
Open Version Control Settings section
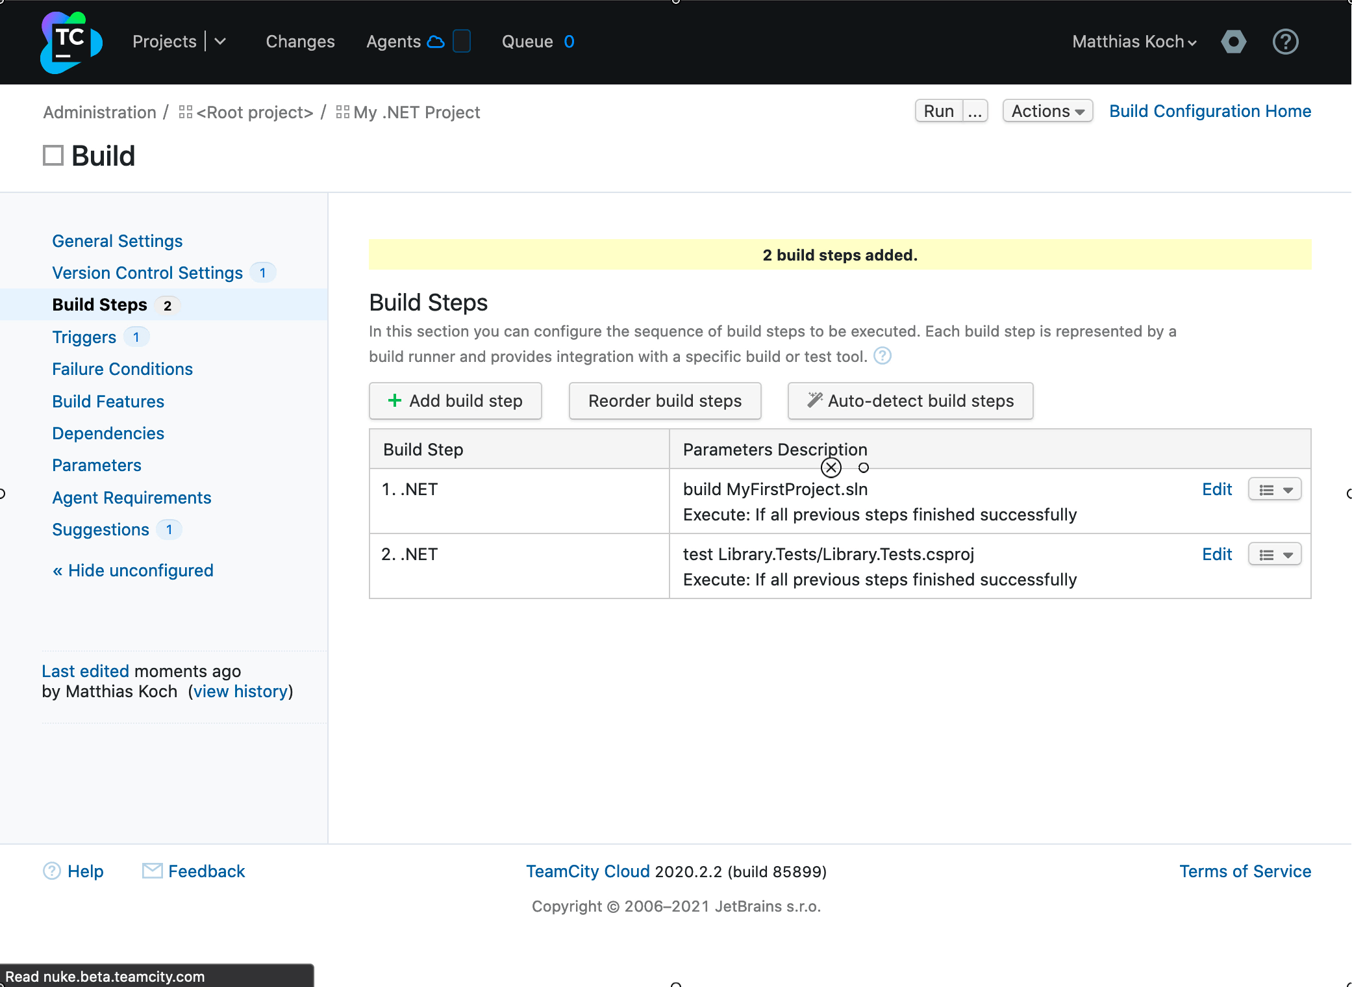(x=147, y=273)
